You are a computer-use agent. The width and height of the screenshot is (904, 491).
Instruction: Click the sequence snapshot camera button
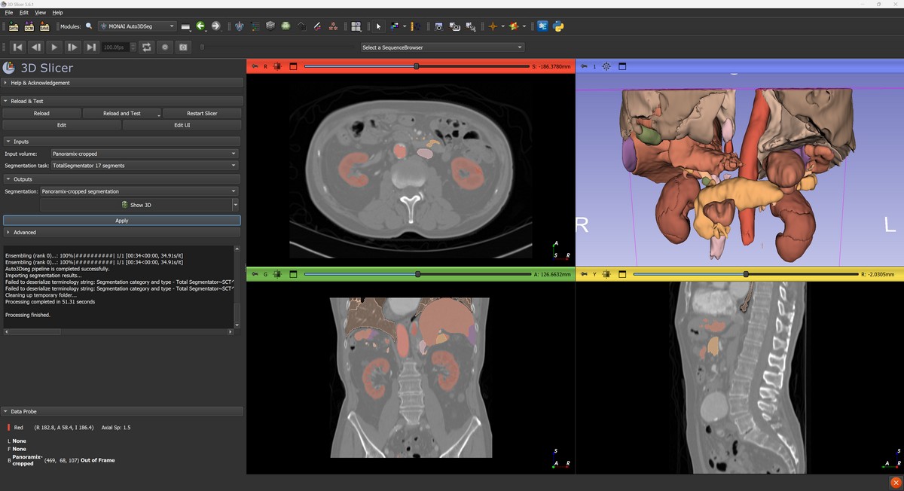pyautogui.click(x=183, y=47)
